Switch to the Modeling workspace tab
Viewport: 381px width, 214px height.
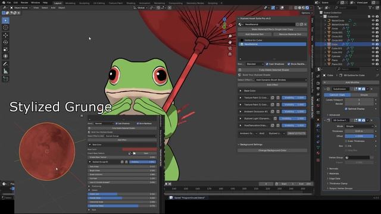pyautogui.click(x=70, y=3)
